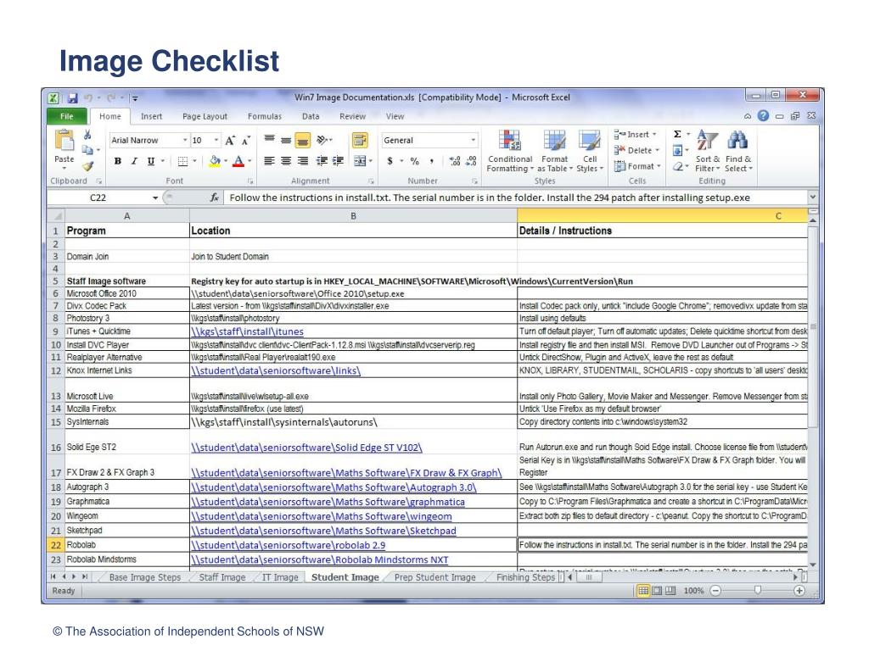Click the Clear eraser icon
Viewport: 869px width, 651px height.
[x=677, y=166]
